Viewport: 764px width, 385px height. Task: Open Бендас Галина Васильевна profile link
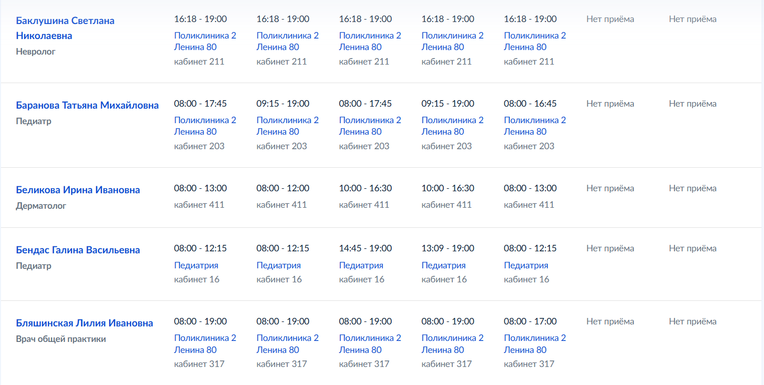(78, 250)
